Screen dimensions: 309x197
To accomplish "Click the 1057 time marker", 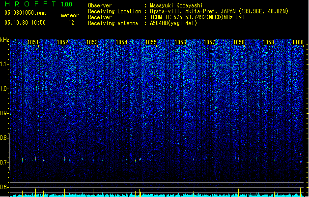I will tap(209, 42).
